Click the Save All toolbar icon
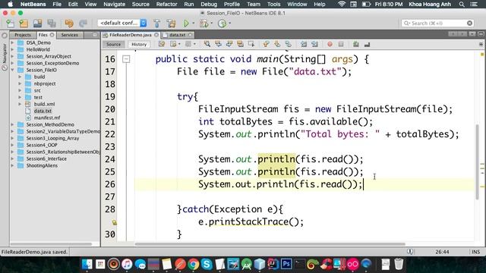 click(52, 24)
